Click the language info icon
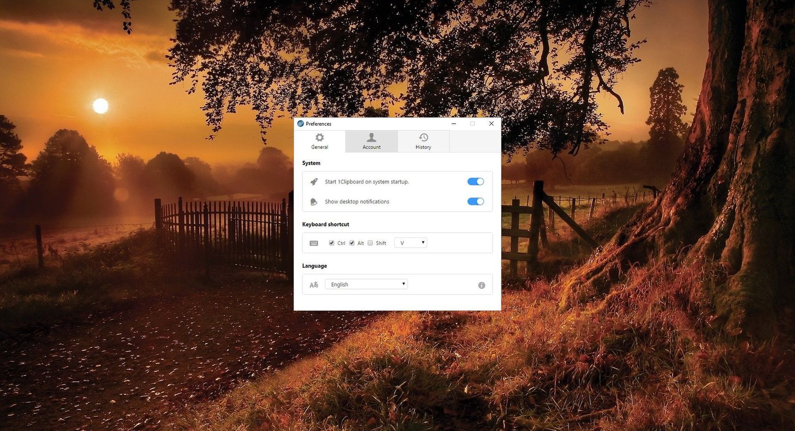The width and height of the screenshot is (795, 431). coord(482,285)
